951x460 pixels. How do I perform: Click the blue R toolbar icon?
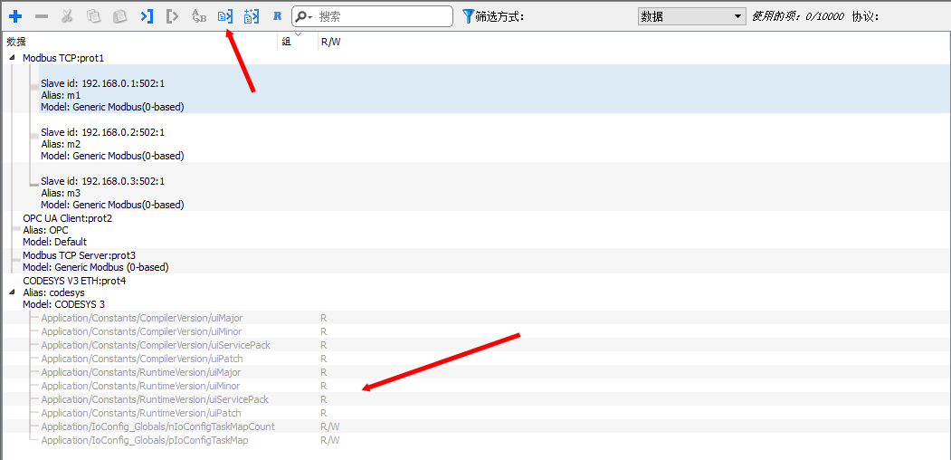(x=277, y=16)
